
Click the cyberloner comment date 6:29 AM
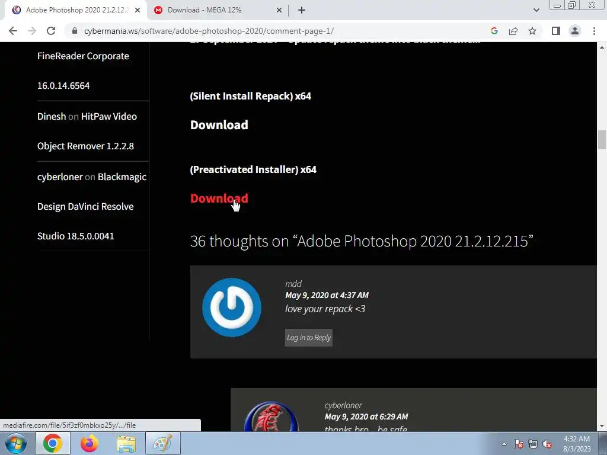(366, 416)
